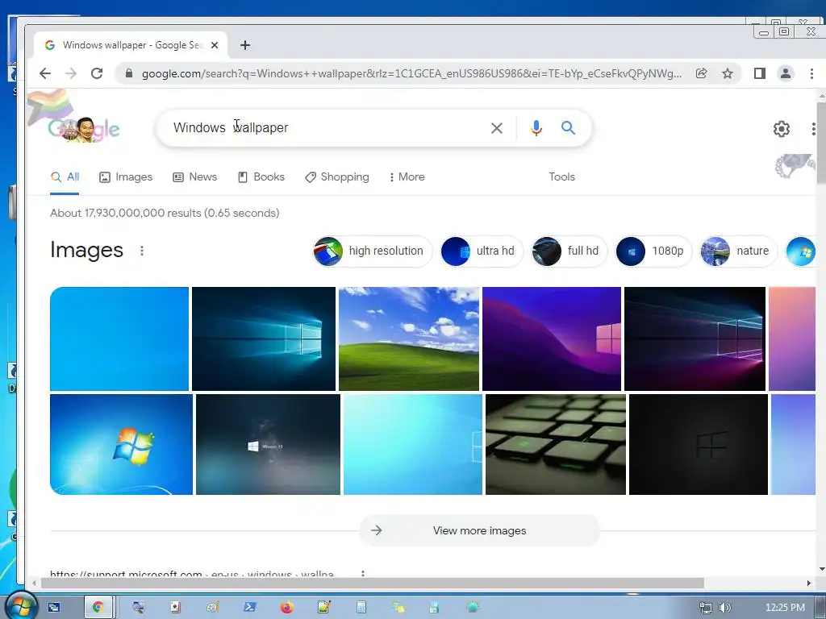Switch to the Shopping tab
Viewport: 826px width, 619px height.
337,177
